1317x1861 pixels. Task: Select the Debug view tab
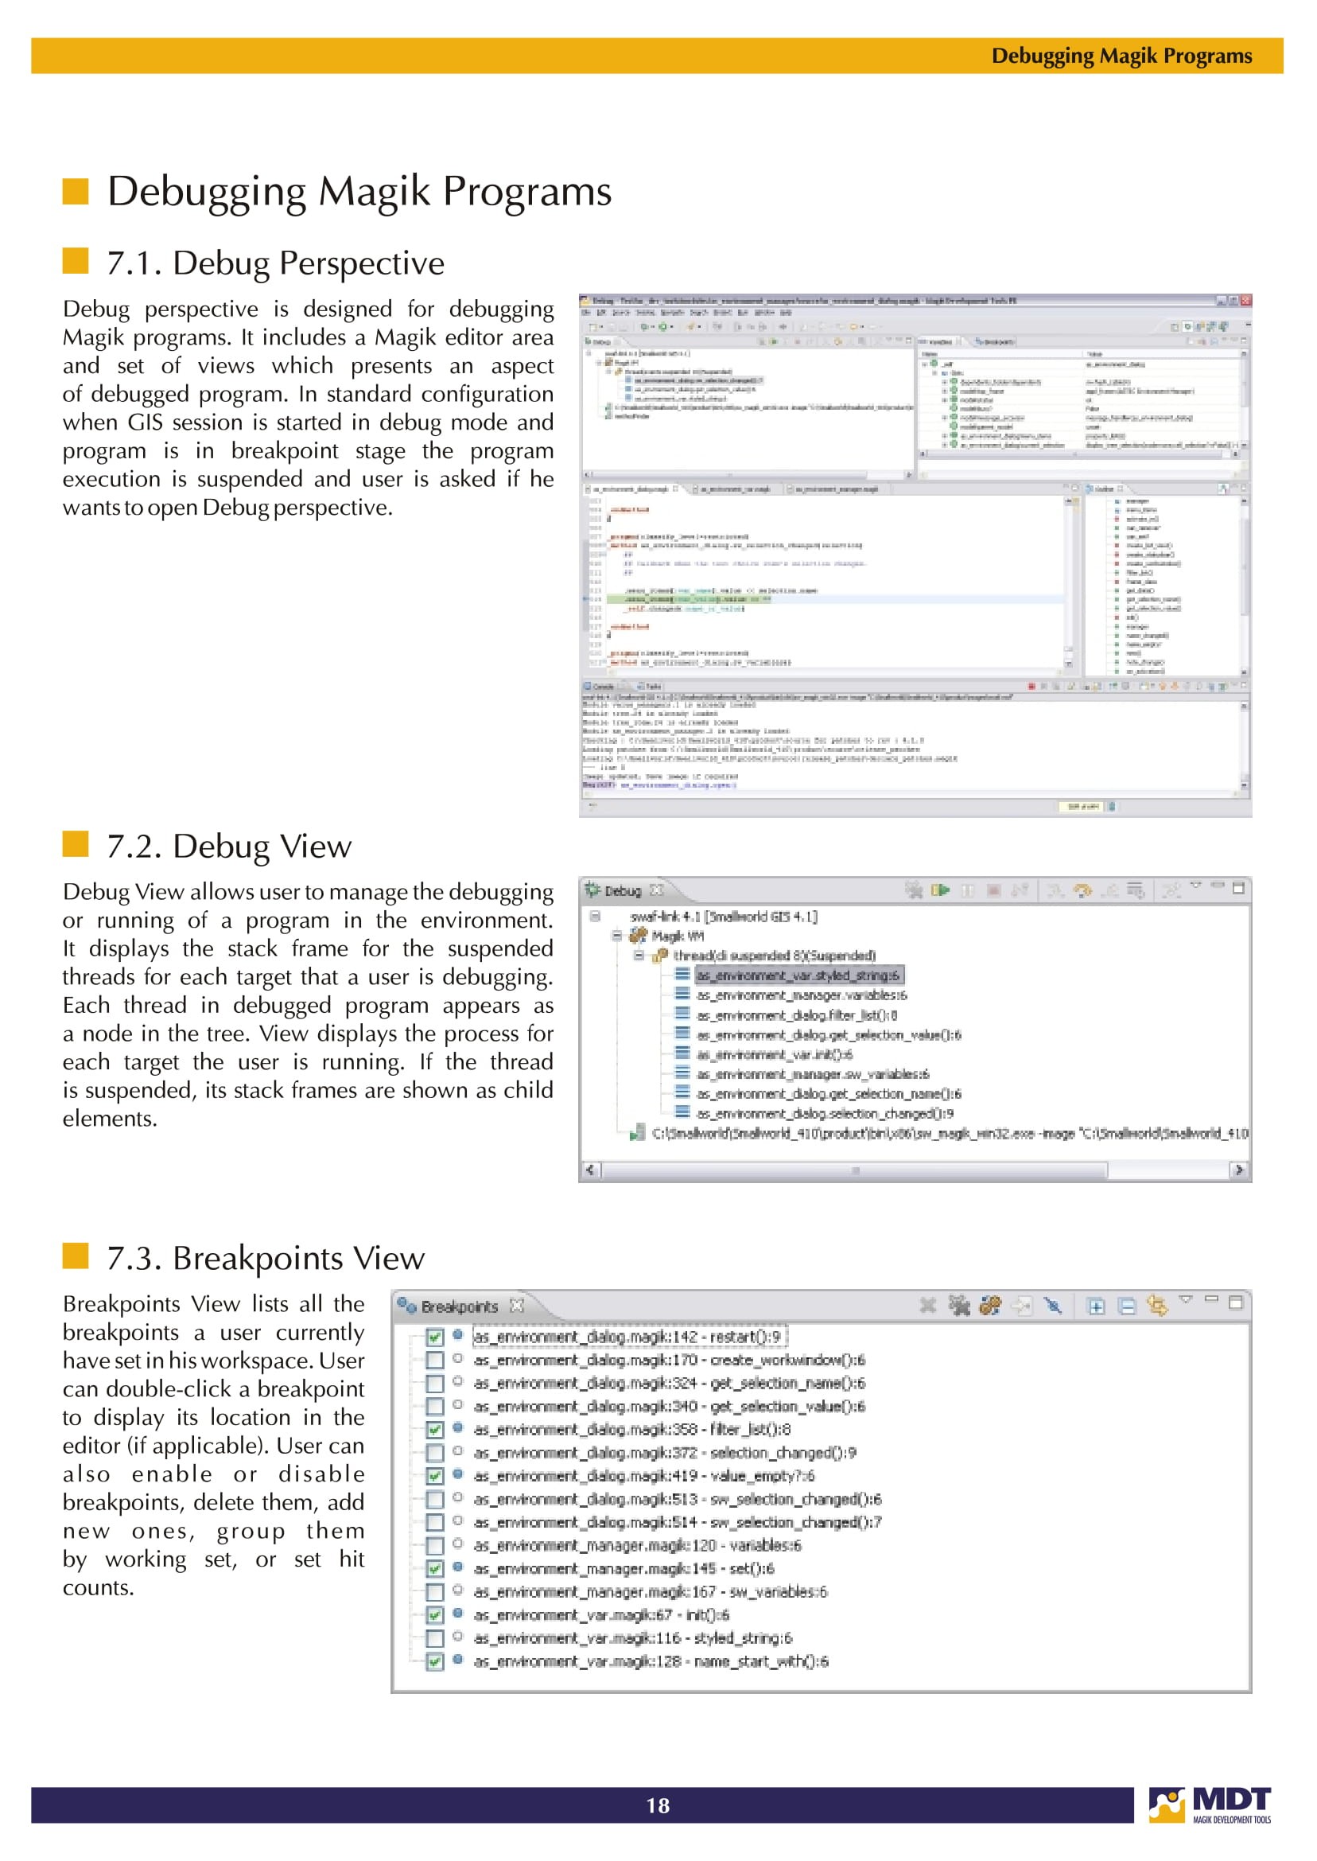click(622, 891)
